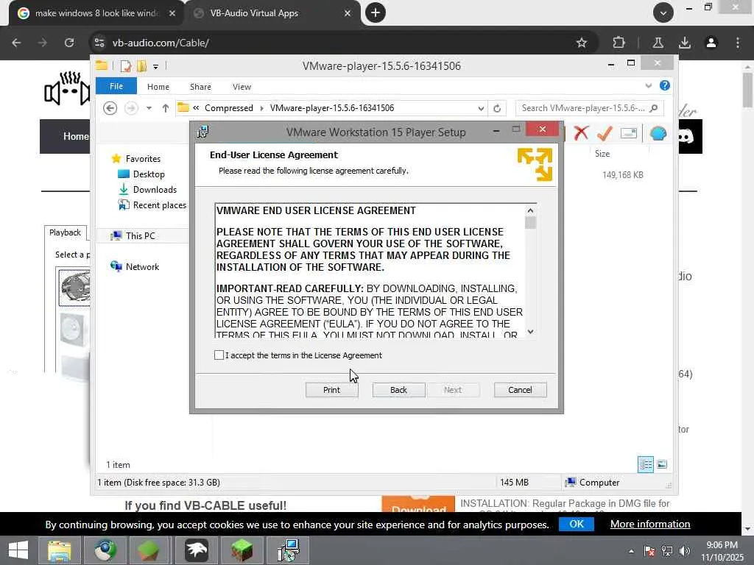Show hidden system tray icons
This screenshot has height=565, width=754.
pos(631,551)
